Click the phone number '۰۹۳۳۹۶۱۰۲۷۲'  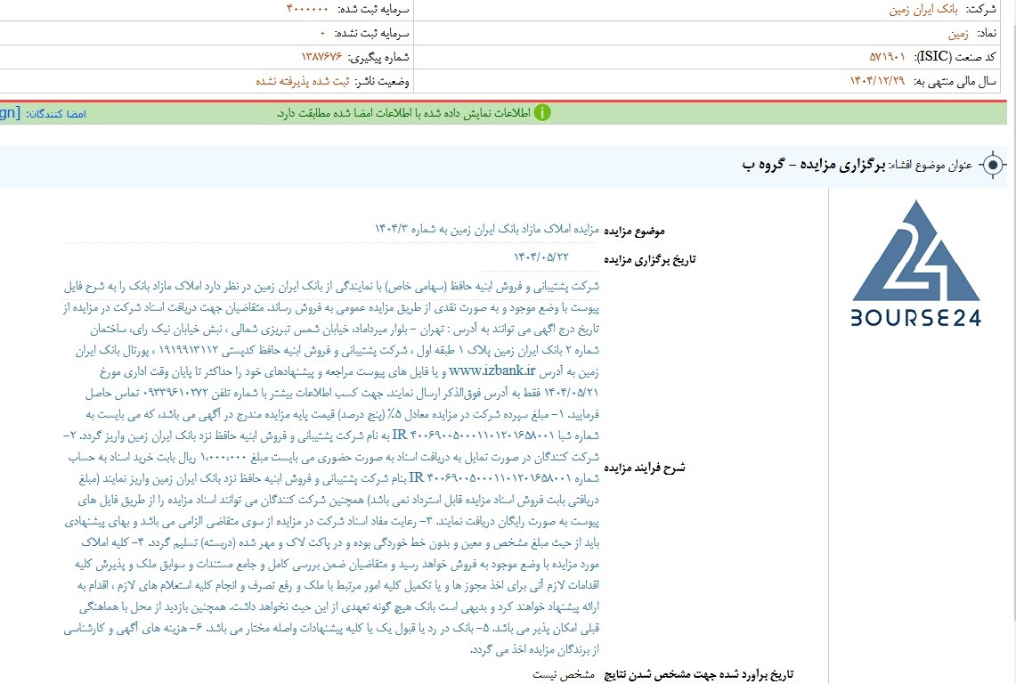175,393
